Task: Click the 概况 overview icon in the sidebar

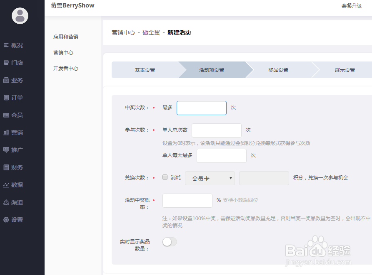Action: pyautogui.click(x=6, y=45)
